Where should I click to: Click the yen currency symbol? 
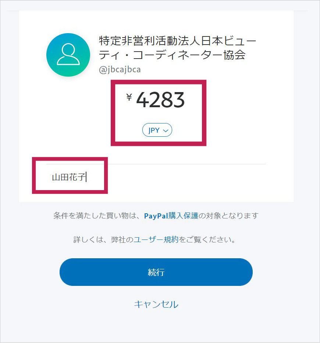point(129,97)
